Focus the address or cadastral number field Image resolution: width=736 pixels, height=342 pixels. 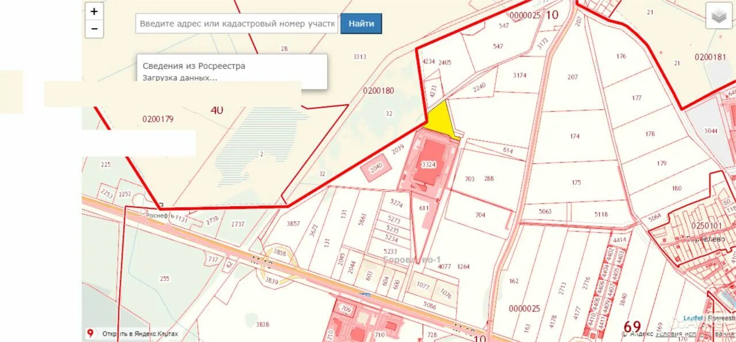click(x=237, y=24)
